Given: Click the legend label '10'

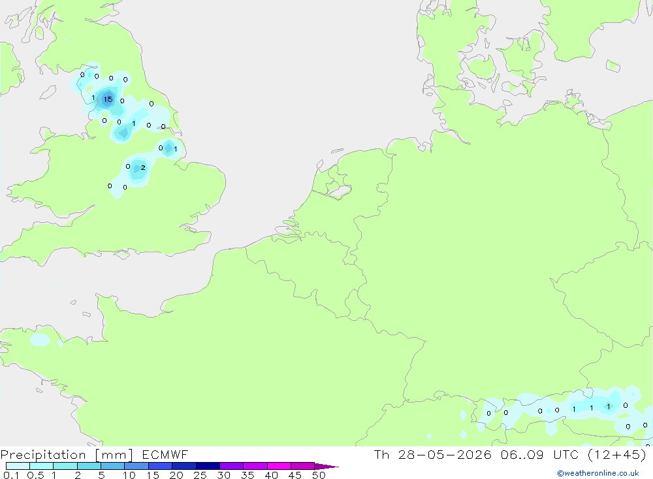Looking at the screenshot, I should [x=129, y=475].
